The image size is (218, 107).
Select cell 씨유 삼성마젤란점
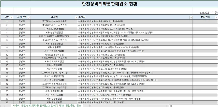pyautogui.click(x=54, y=32)
